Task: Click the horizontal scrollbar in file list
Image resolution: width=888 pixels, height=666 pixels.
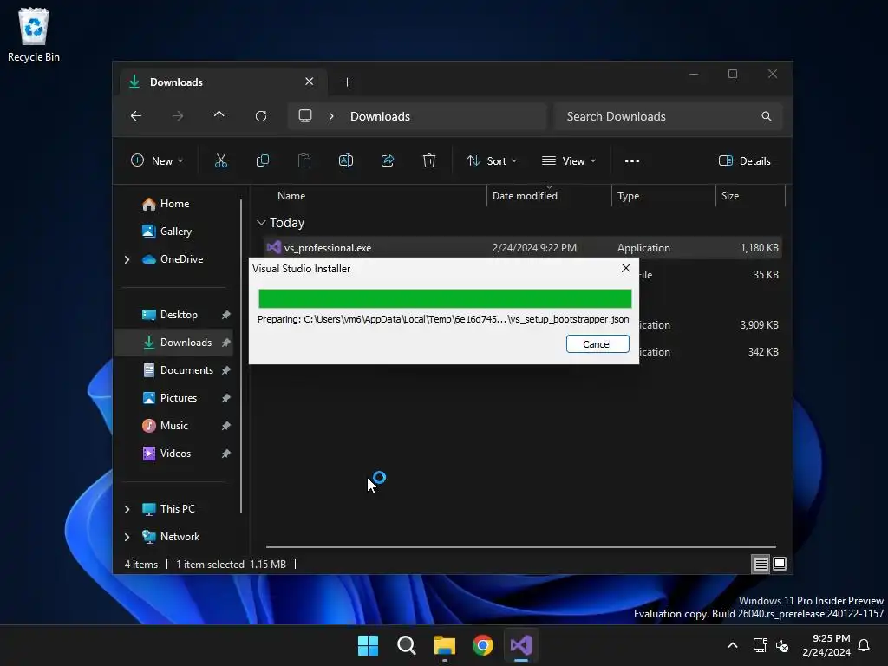Action: click(x=521, y=547)
